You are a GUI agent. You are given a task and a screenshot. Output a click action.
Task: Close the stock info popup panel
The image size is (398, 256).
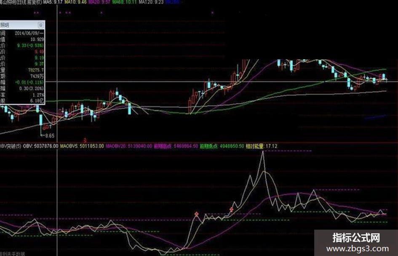pyautogui.click(x=40, y=25)
